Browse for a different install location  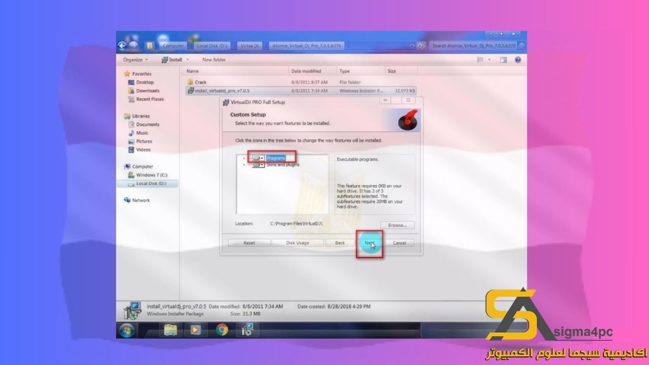[398, 225]
